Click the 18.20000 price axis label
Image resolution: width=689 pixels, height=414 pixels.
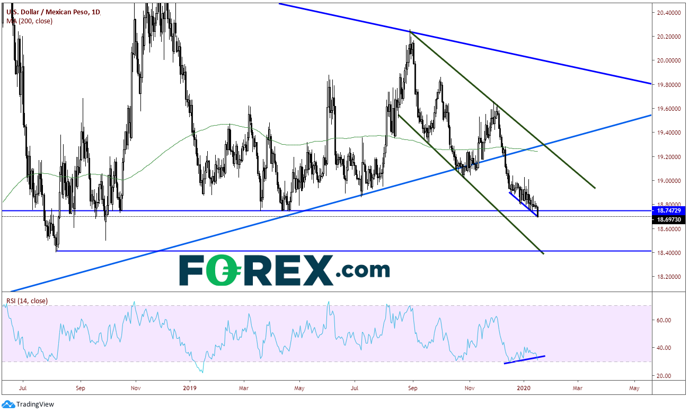[669, 277]
